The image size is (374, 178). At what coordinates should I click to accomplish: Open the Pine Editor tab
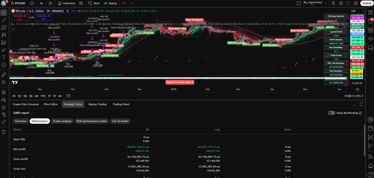[51, 104]
